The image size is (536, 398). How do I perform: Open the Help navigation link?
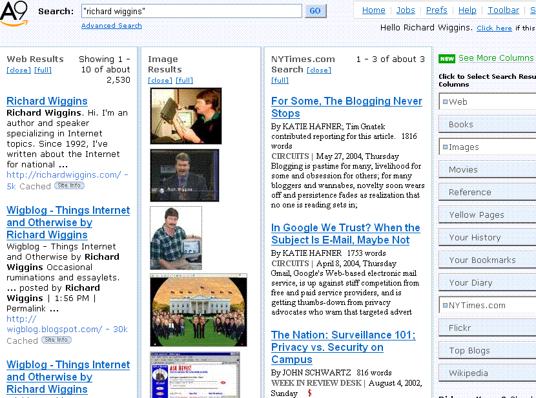point(468,10)
